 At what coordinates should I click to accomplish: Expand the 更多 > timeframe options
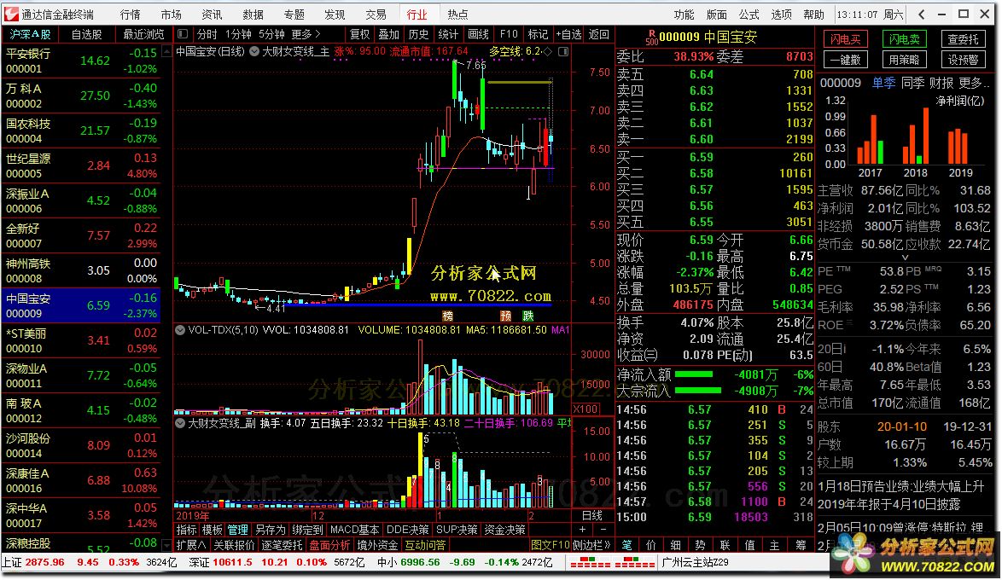click(306, 34)
